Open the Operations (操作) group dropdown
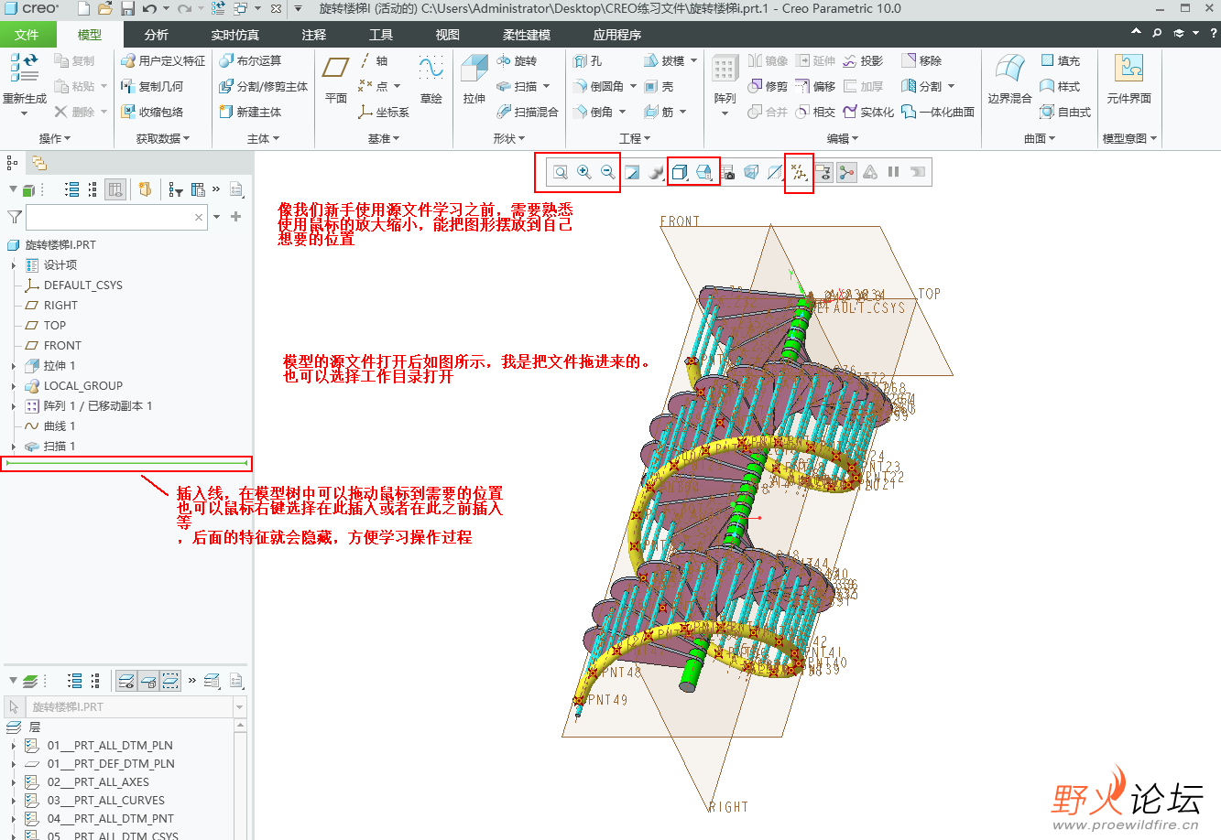The width and height of the screenshot is (1221, 840). (x=55, y=138)
